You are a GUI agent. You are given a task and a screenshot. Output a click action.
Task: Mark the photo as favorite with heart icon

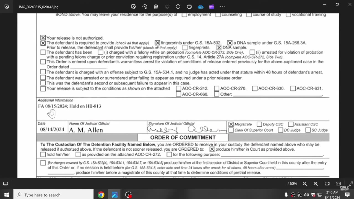click(167, 7)
